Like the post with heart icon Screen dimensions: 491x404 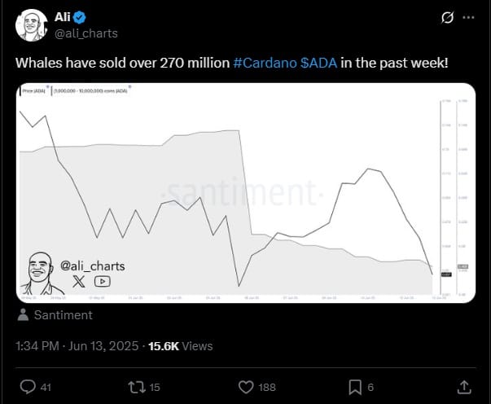(246, 387)
